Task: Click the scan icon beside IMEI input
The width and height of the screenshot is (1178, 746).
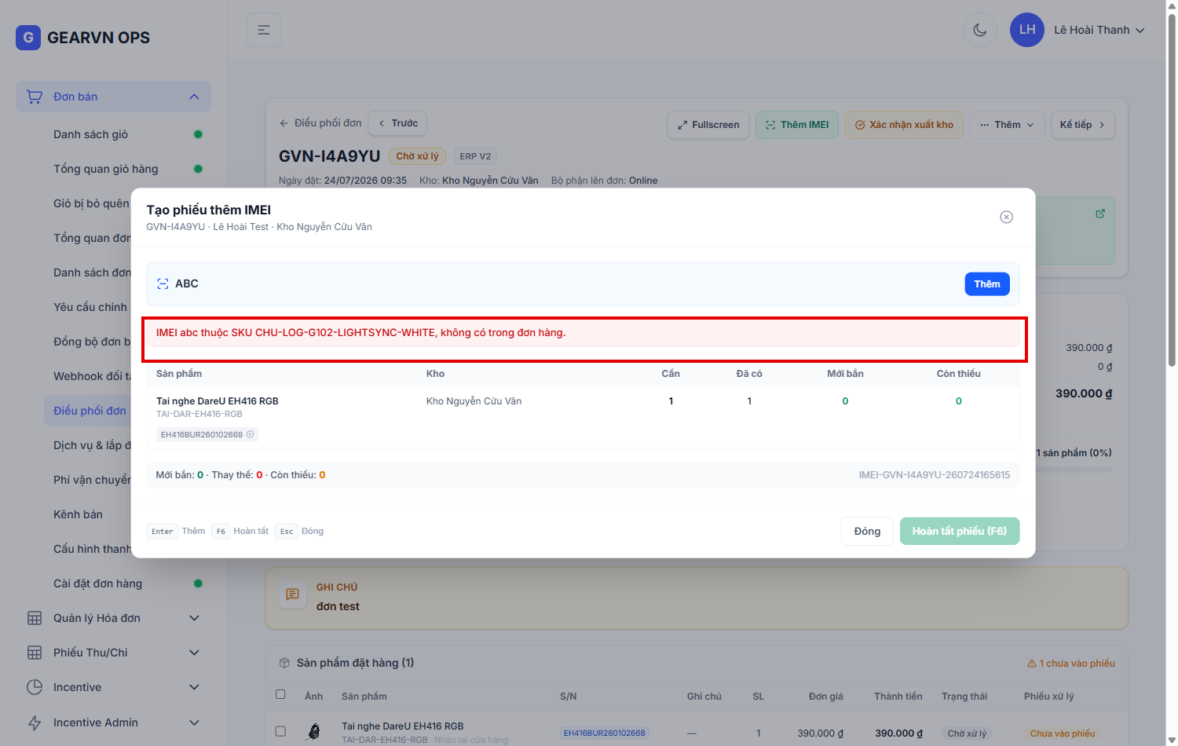Action: click(163, 284)
